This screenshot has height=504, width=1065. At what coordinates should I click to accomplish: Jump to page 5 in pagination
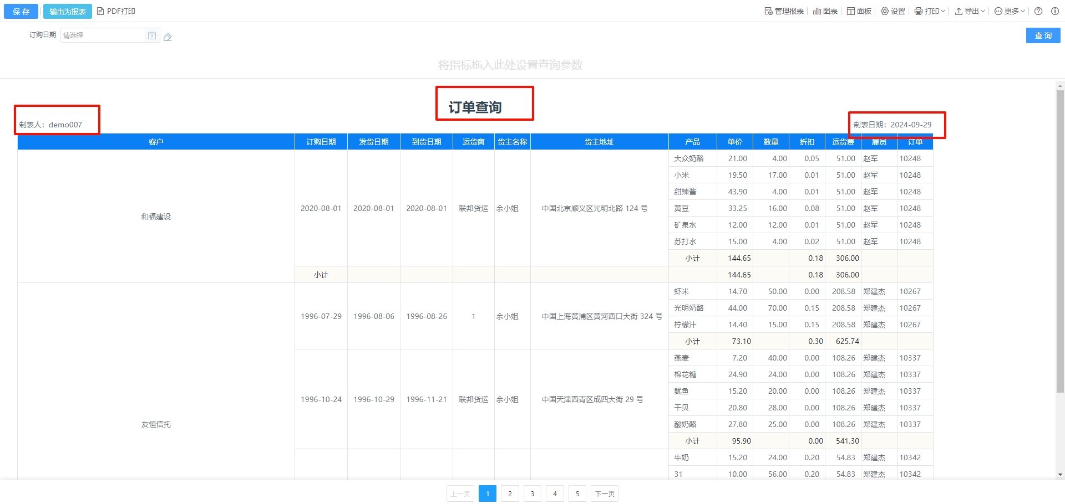[577, 493]
